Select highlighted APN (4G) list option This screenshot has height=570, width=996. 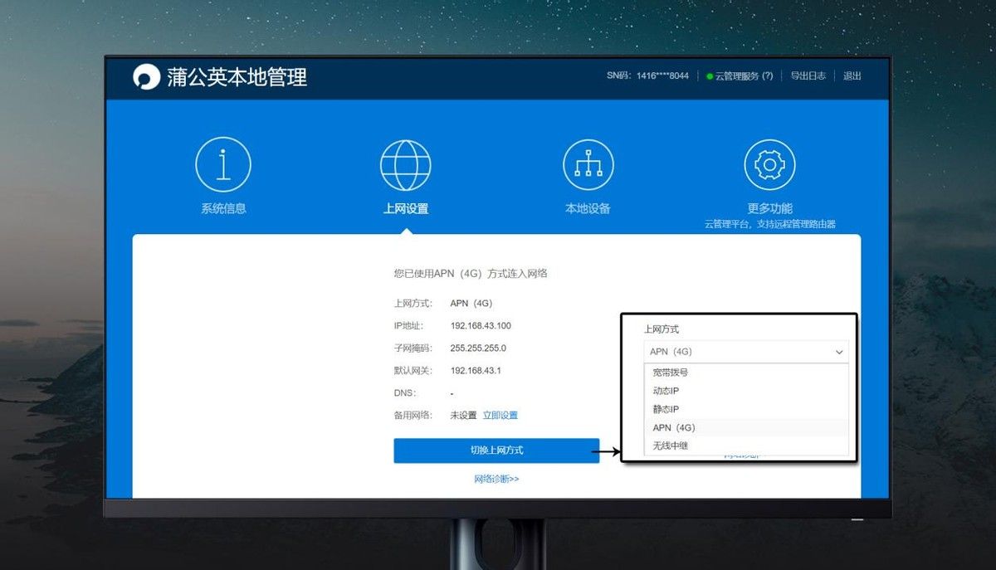click(674, 427)
